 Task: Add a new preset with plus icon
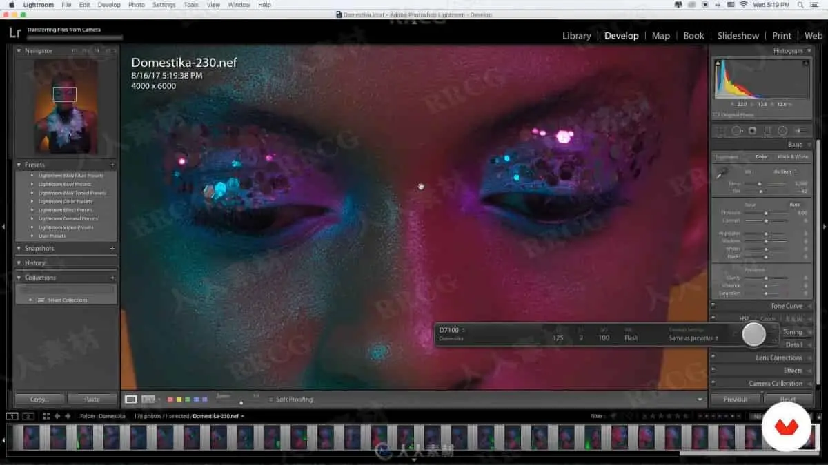(112, 165)
